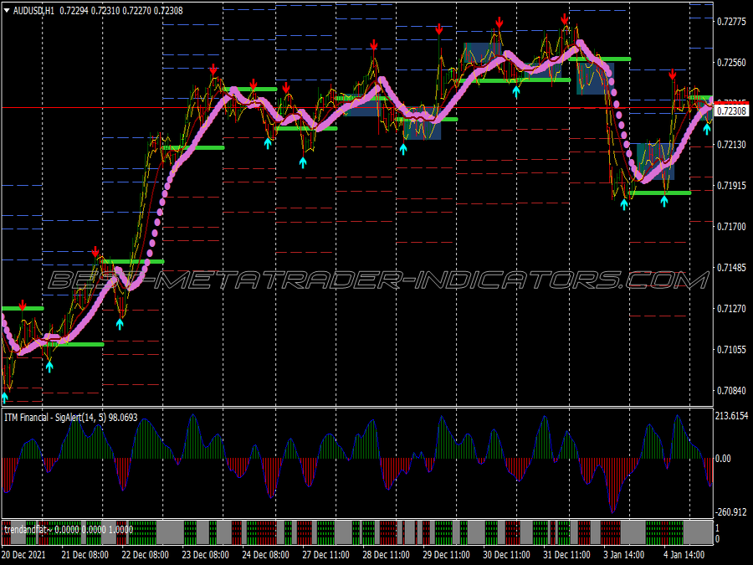Click the OHLC values 0.72294 0.72310 0.72270 0.72308
Viewport: 753px width, 565px height.
pos(121,11)
